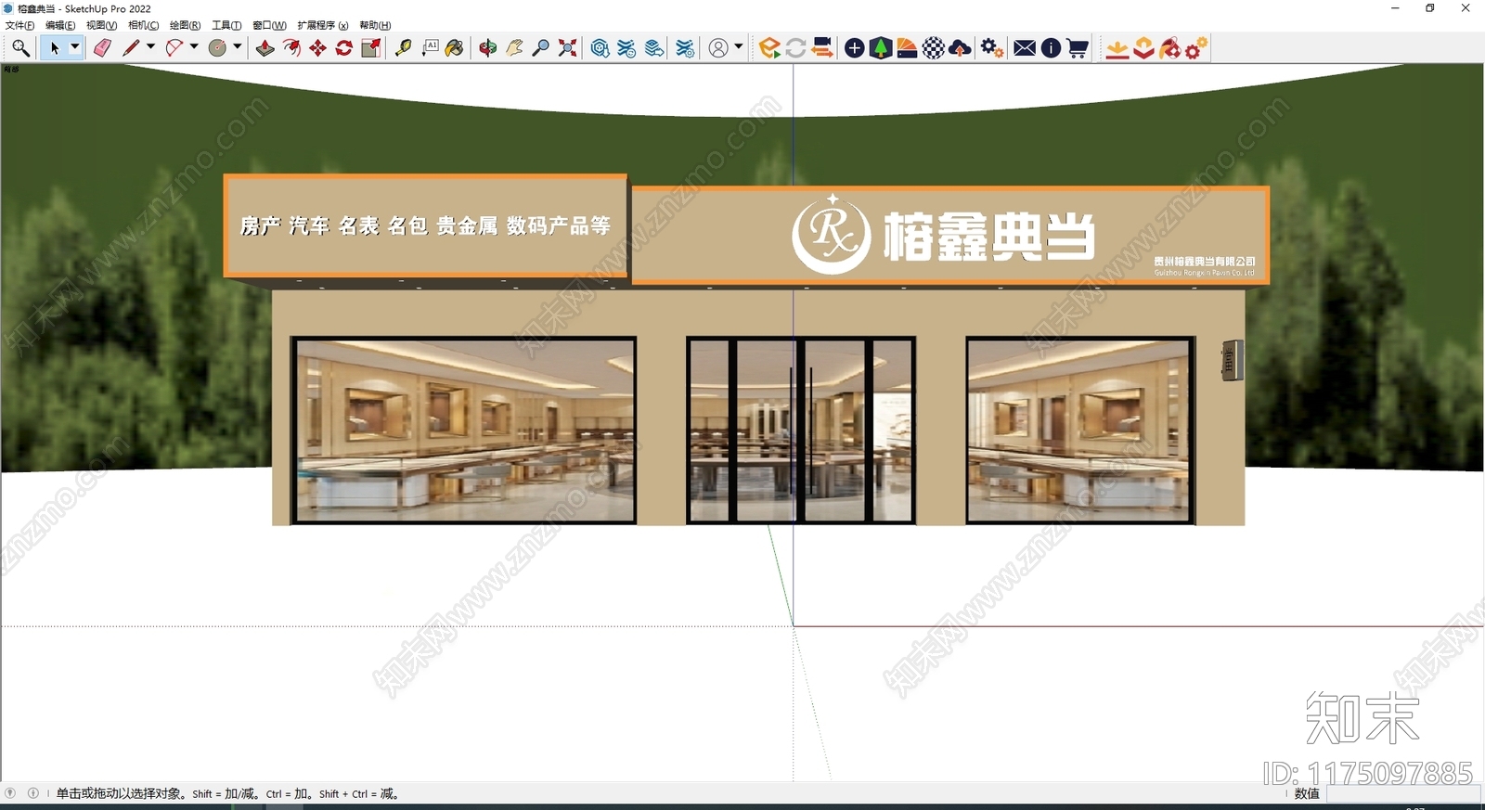Activate the Orbit camera tool
Image resolution: width=1485 pixels, height=810 pixels.
click(488, 48)
